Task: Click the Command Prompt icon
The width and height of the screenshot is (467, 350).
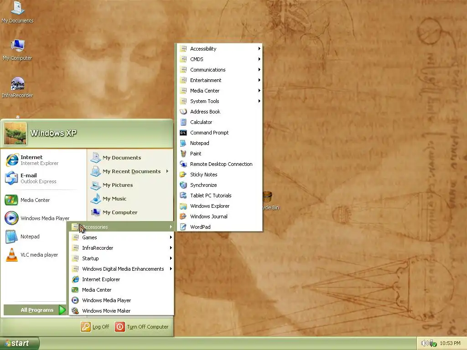Action: (183, 133)
